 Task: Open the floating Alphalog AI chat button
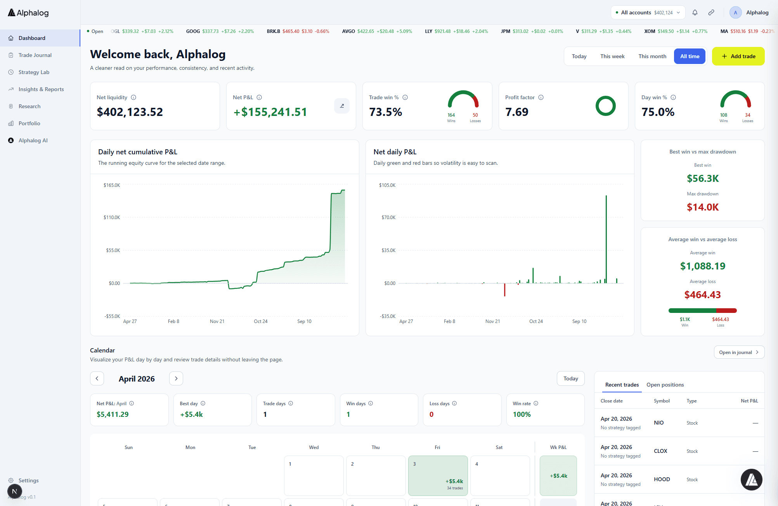(x=751, y=480)
